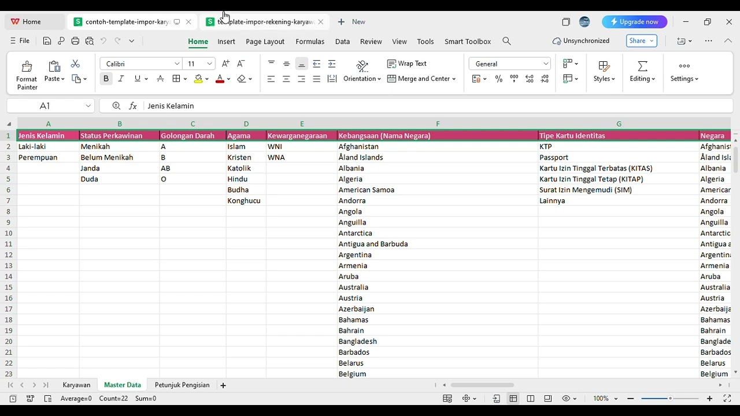Image resolution: width=740 pixels, height=416 pixels.
Task: Open the font name Calibri dropdown
Action: tap(177, 64)
